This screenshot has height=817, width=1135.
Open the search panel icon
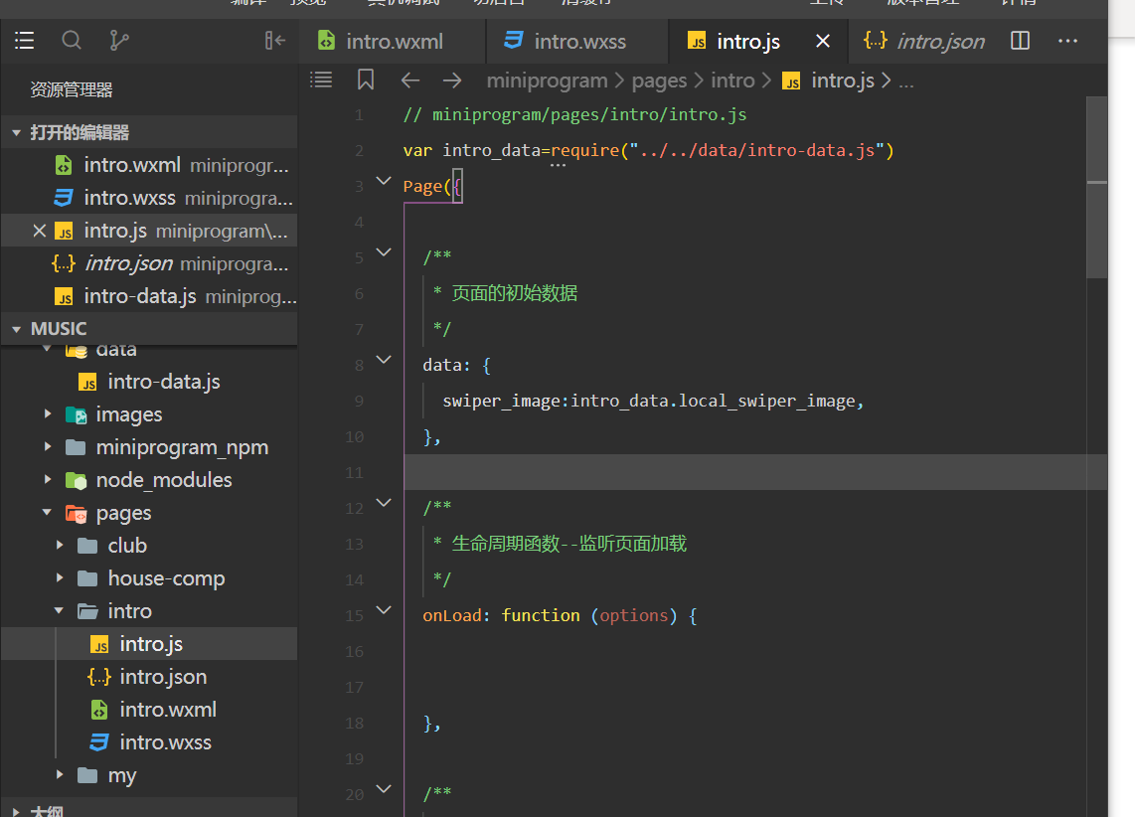pyautogui.click(x=71, y=41)
